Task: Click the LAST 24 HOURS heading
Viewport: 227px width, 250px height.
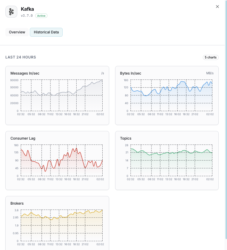Action: pos(20,57)
